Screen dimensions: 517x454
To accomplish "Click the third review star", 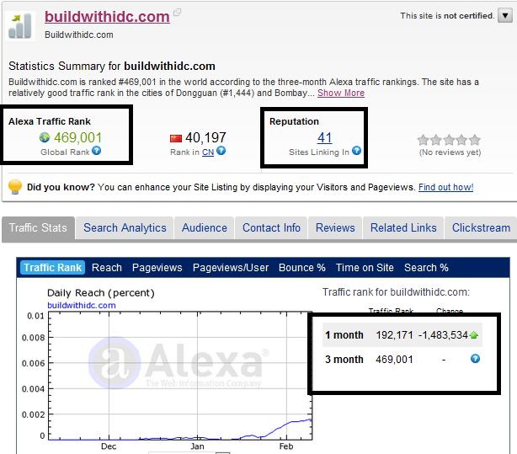I will pyautogui.click(x=449, y=140).
